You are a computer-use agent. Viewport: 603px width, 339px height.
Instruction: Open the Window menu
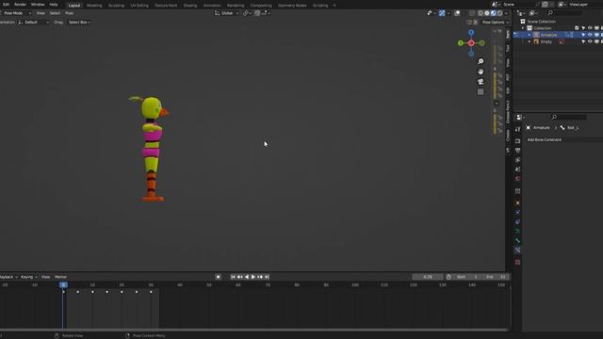pyautogui.click(x=38, y=5)
